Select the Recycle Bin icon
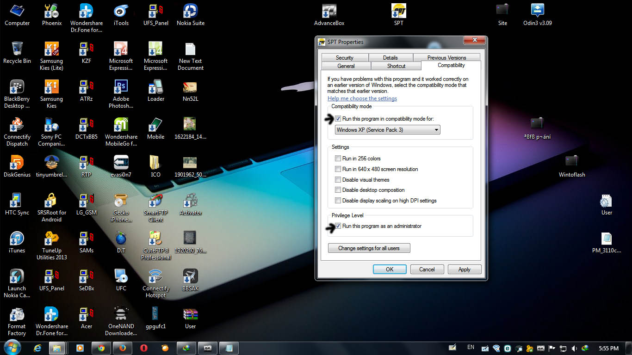The width and height of the screenshot is (632, 355). tap(17, 53)
